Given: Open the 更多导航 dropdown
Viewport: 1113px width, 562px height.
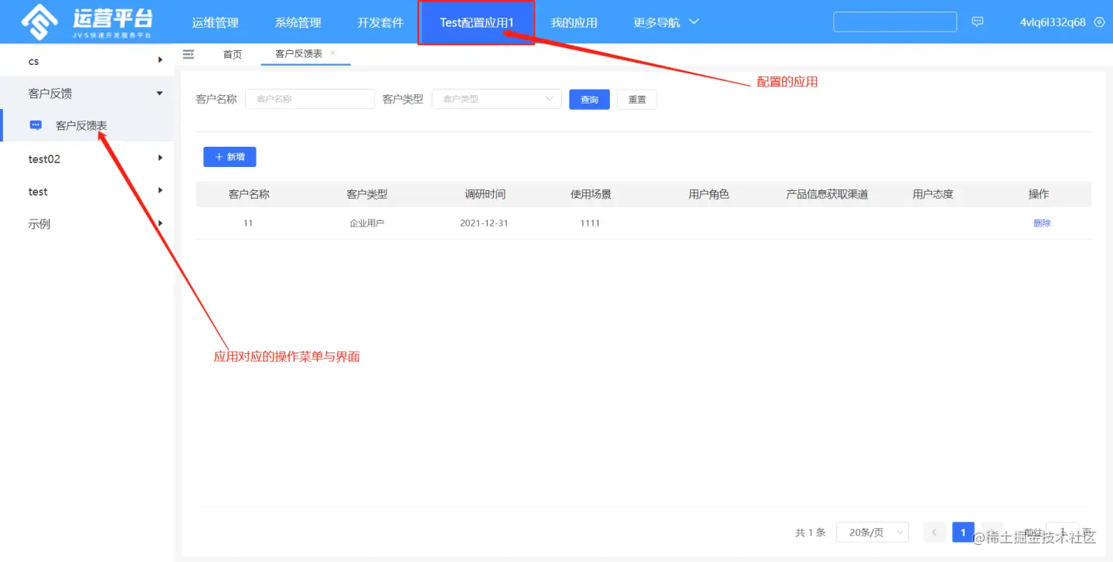Looking at the screenshot, I should pyautogui.click(x=666, y=22).
